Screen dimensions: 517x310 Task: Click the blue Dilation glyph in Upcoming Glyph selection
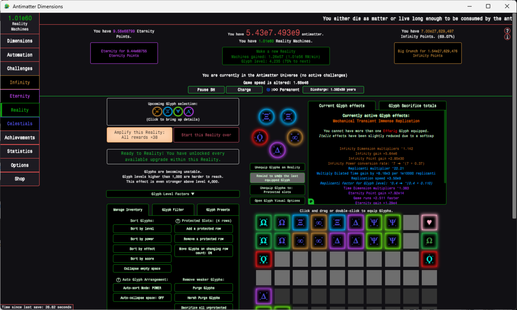point(168,111)
